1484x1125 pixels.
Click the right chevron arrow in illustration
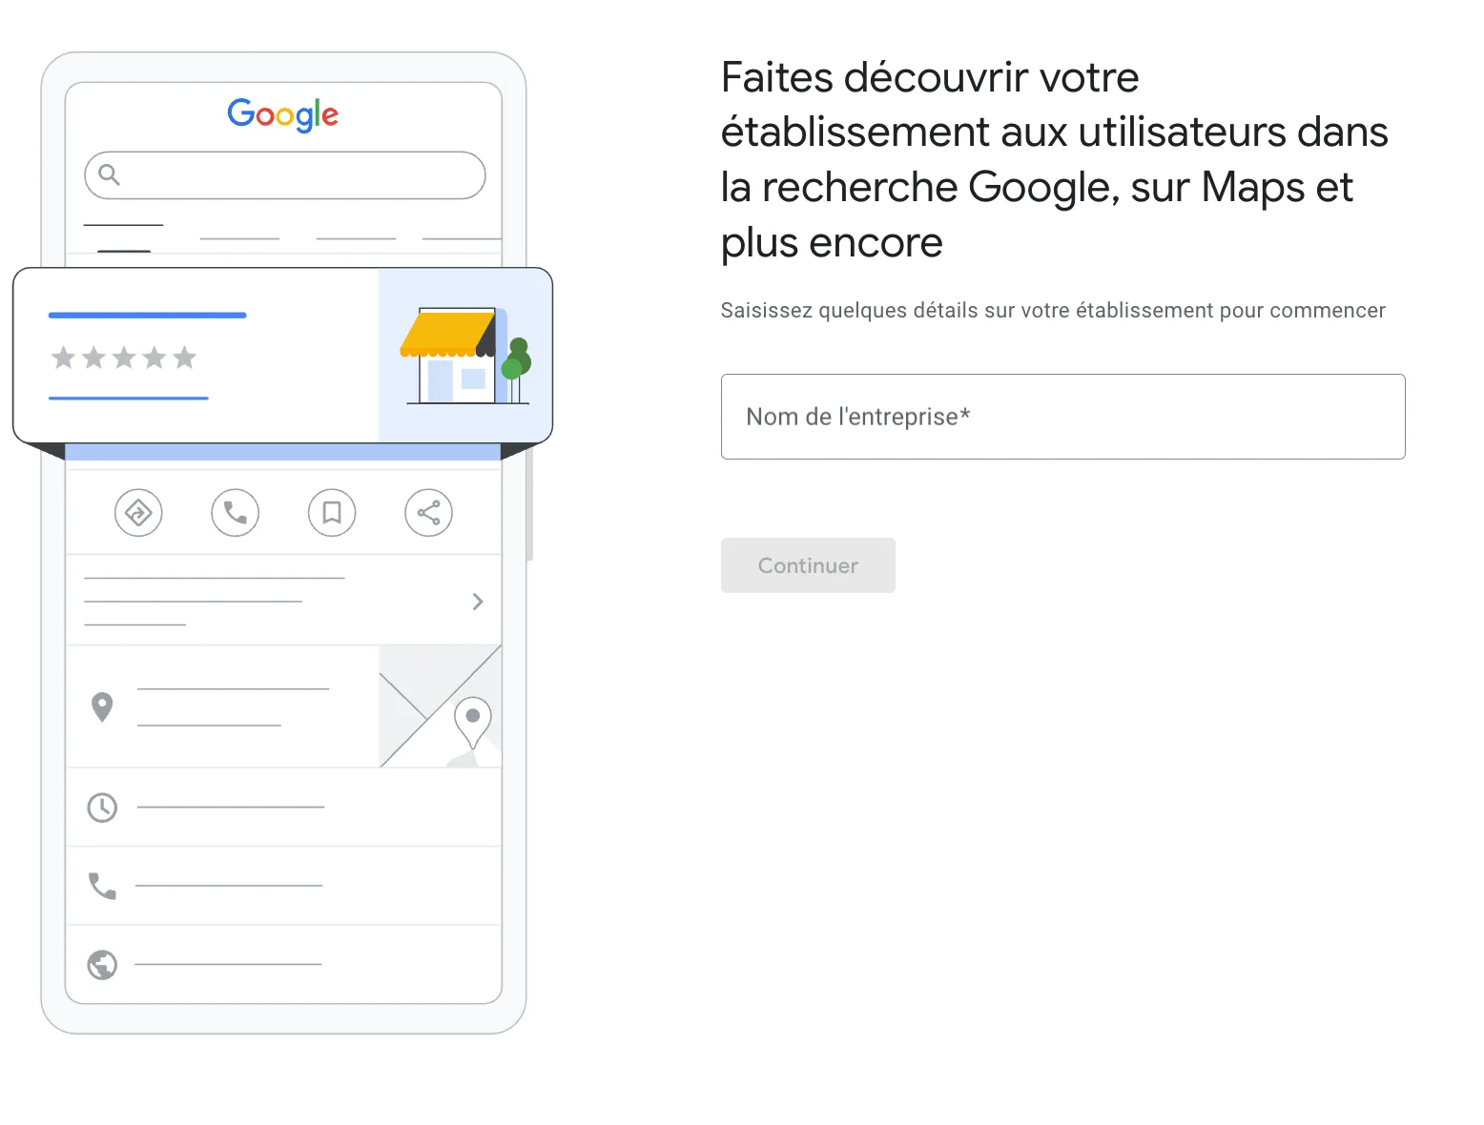coord(478,602)
